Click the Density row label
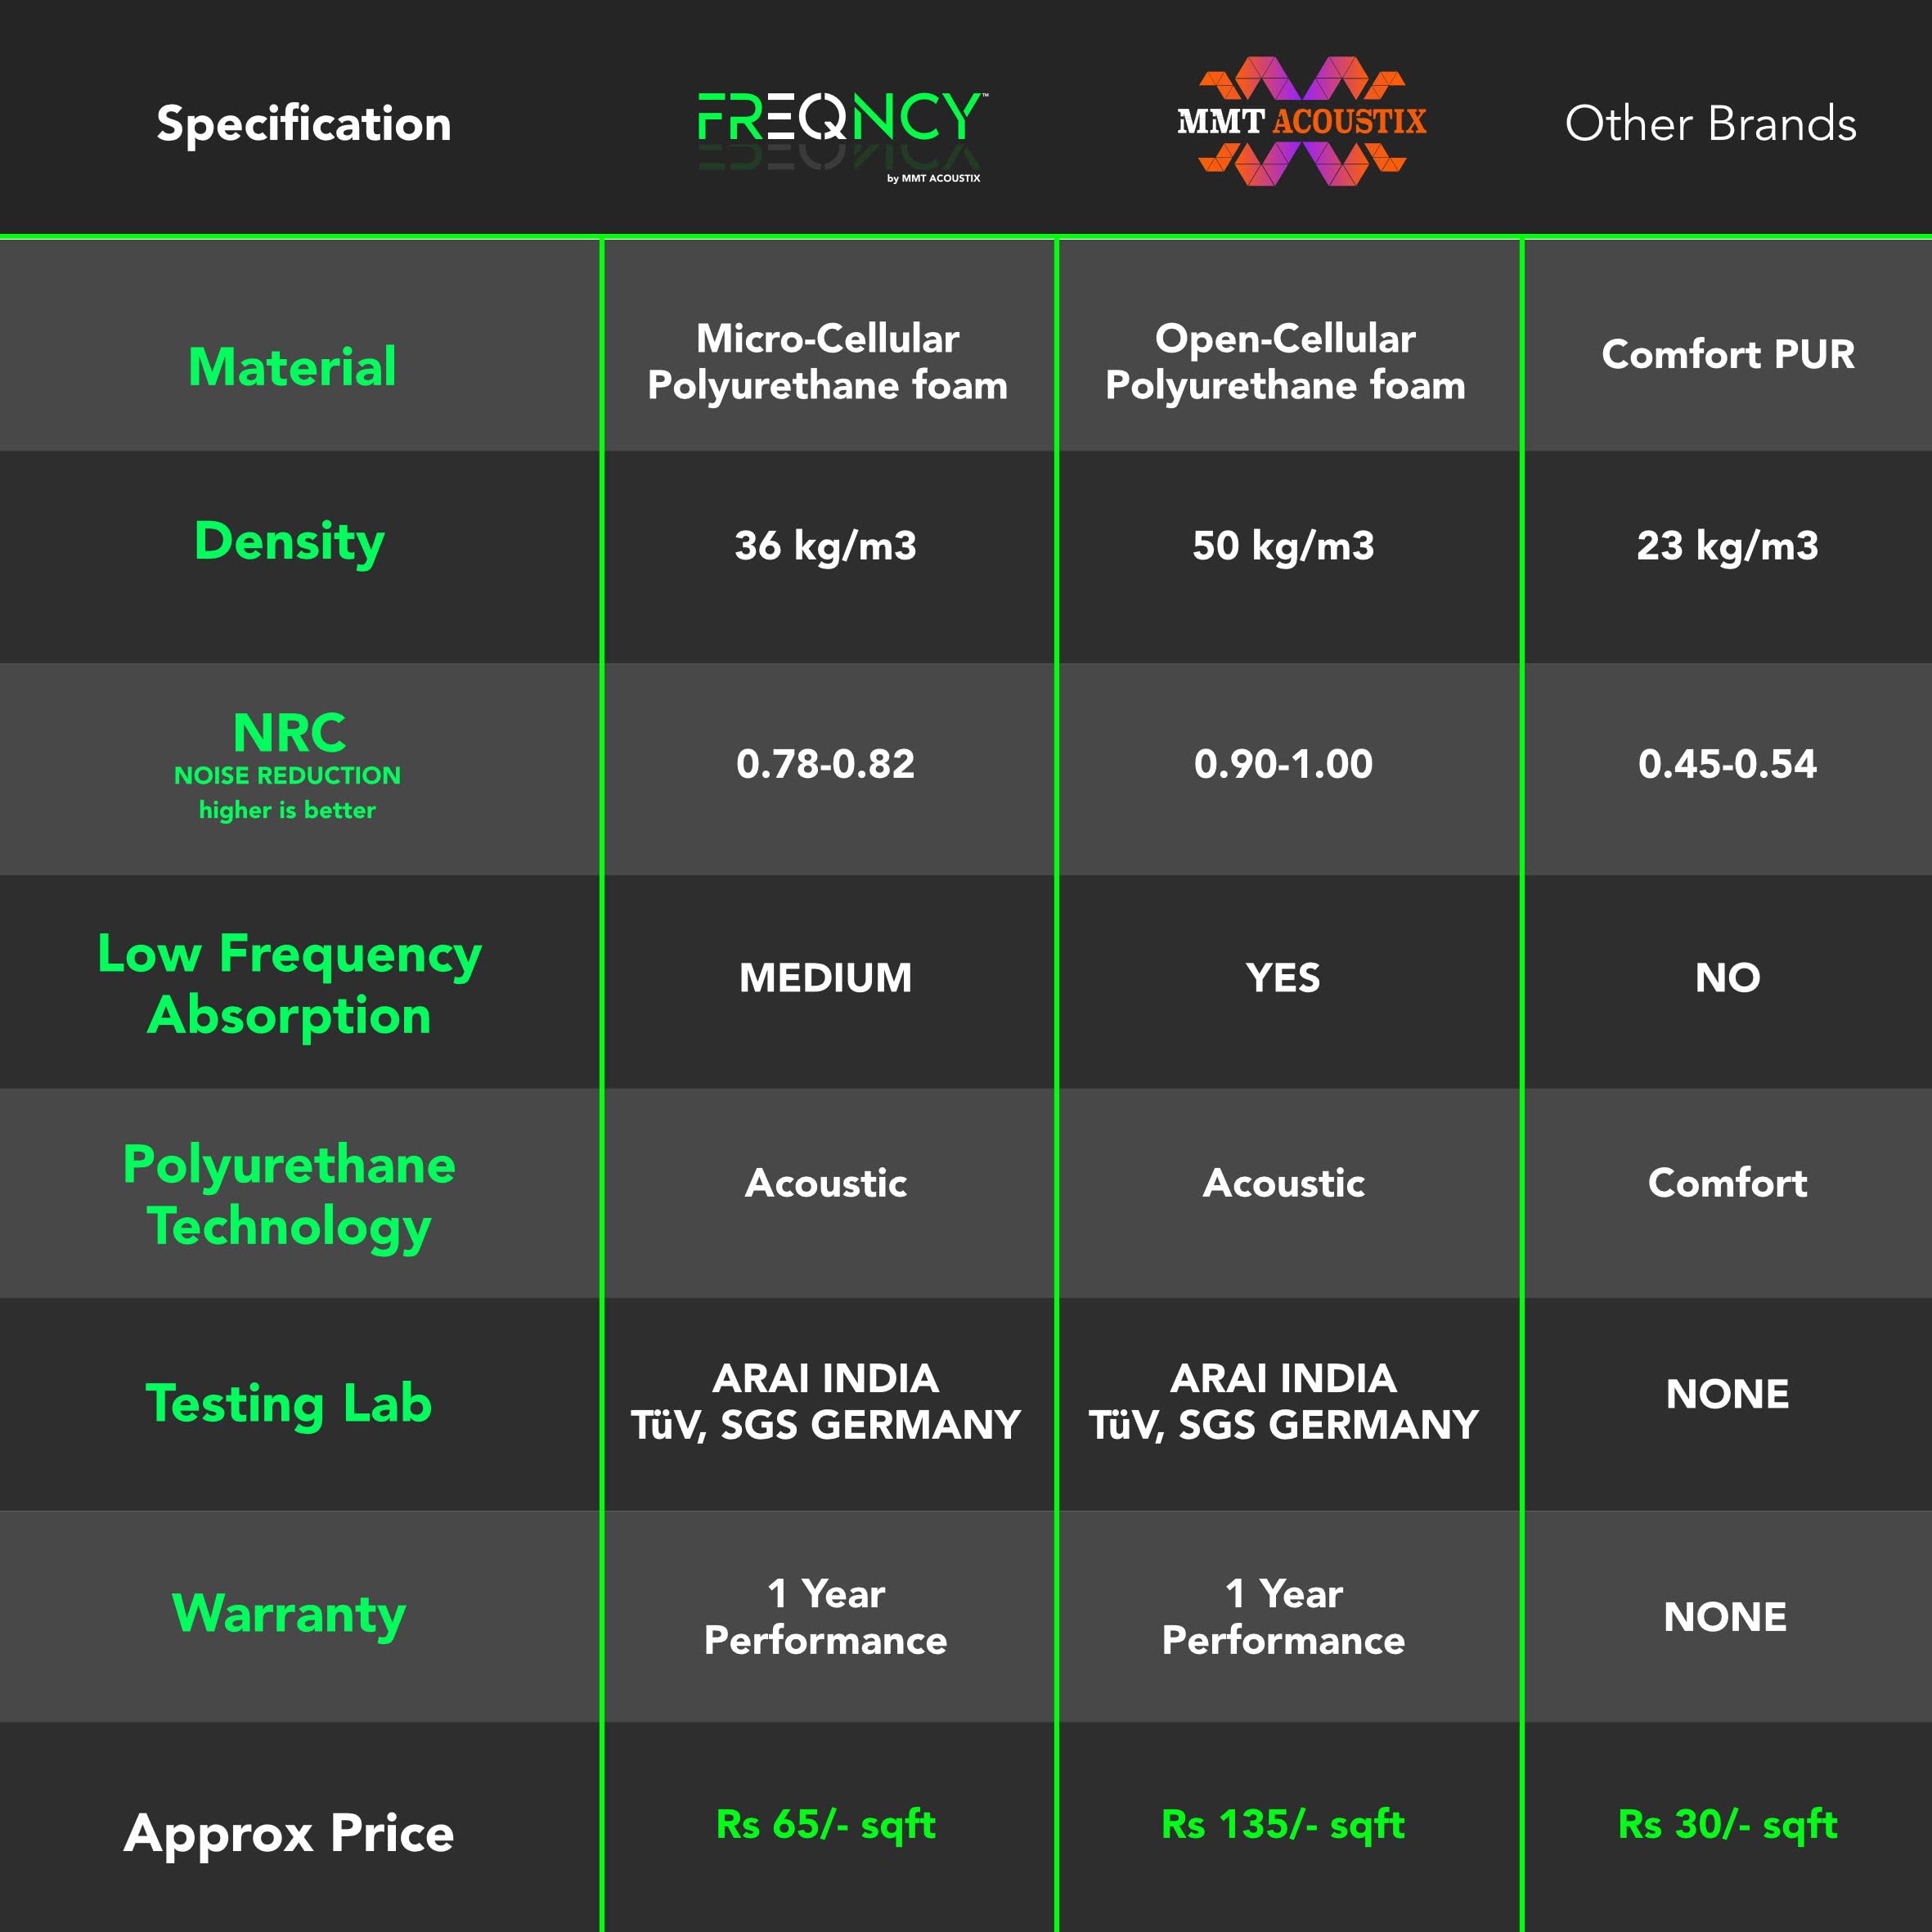This screenshot has height=1932, width=1932. (289, 541)
